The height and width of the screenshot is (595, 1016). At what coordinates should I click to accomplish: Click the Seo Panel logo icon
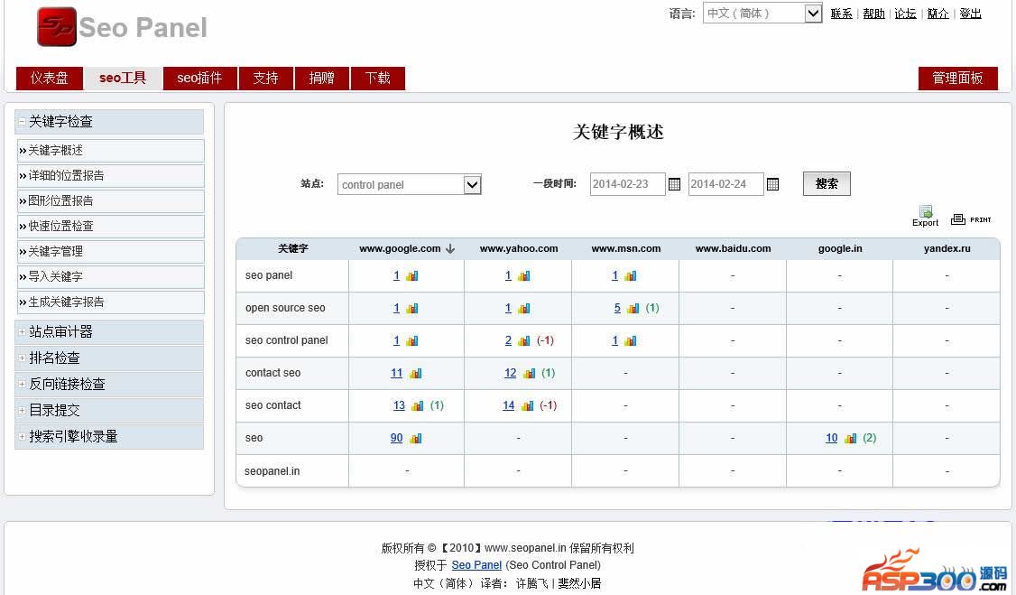click(56, 27)
